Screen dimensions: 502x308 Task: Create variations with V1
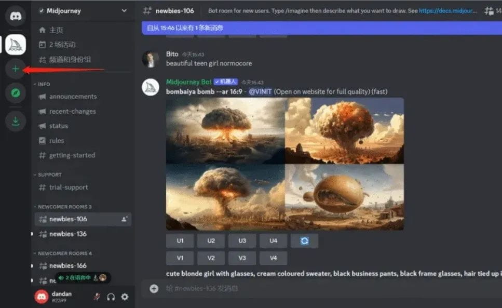[180, 258]
